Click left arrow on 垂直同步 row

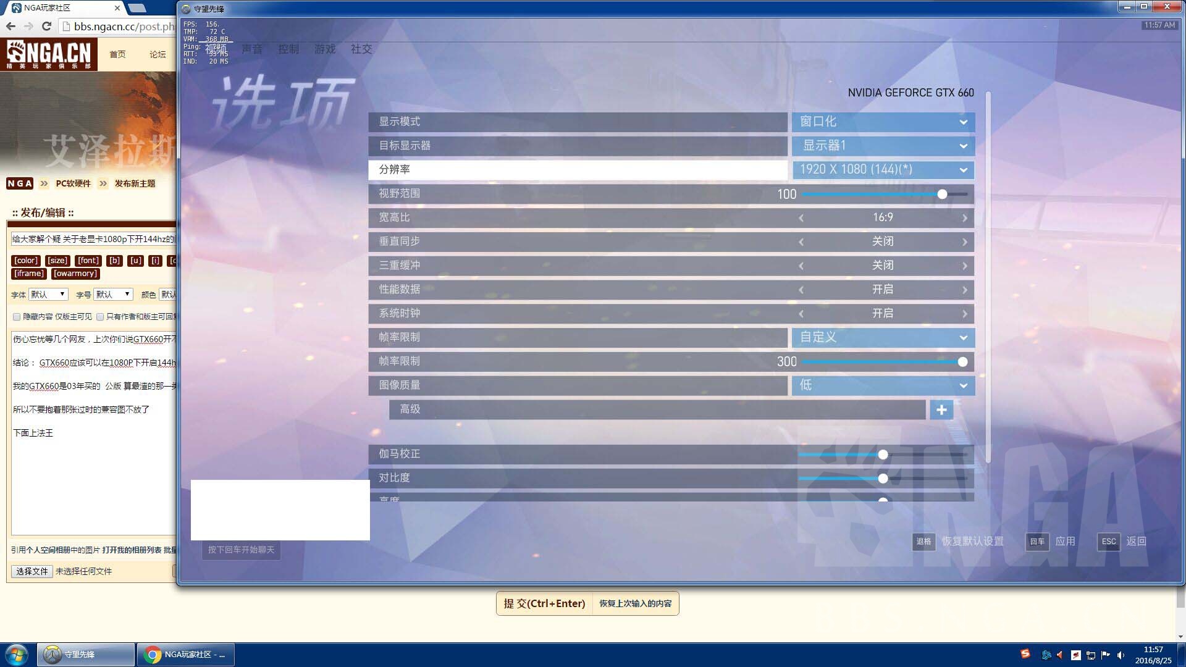tap(801, 242)
